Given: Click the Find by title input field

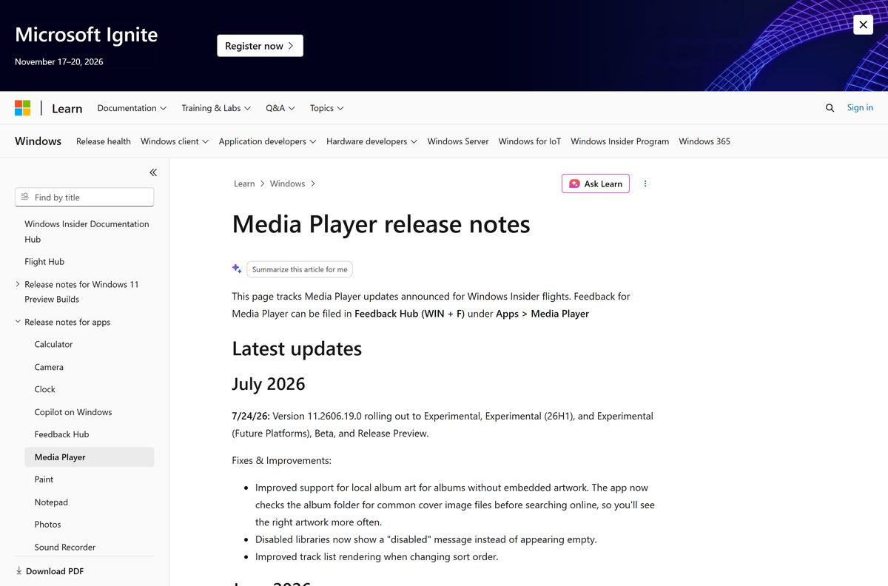Looking at the screenshot, I should [84, 197].
